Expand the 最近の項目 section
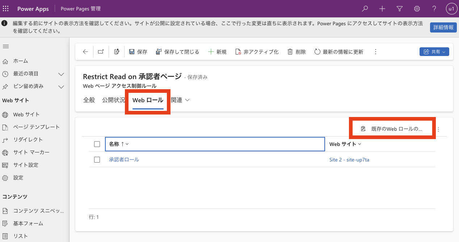This screenshot has height=242, width=459. [61, 74]
